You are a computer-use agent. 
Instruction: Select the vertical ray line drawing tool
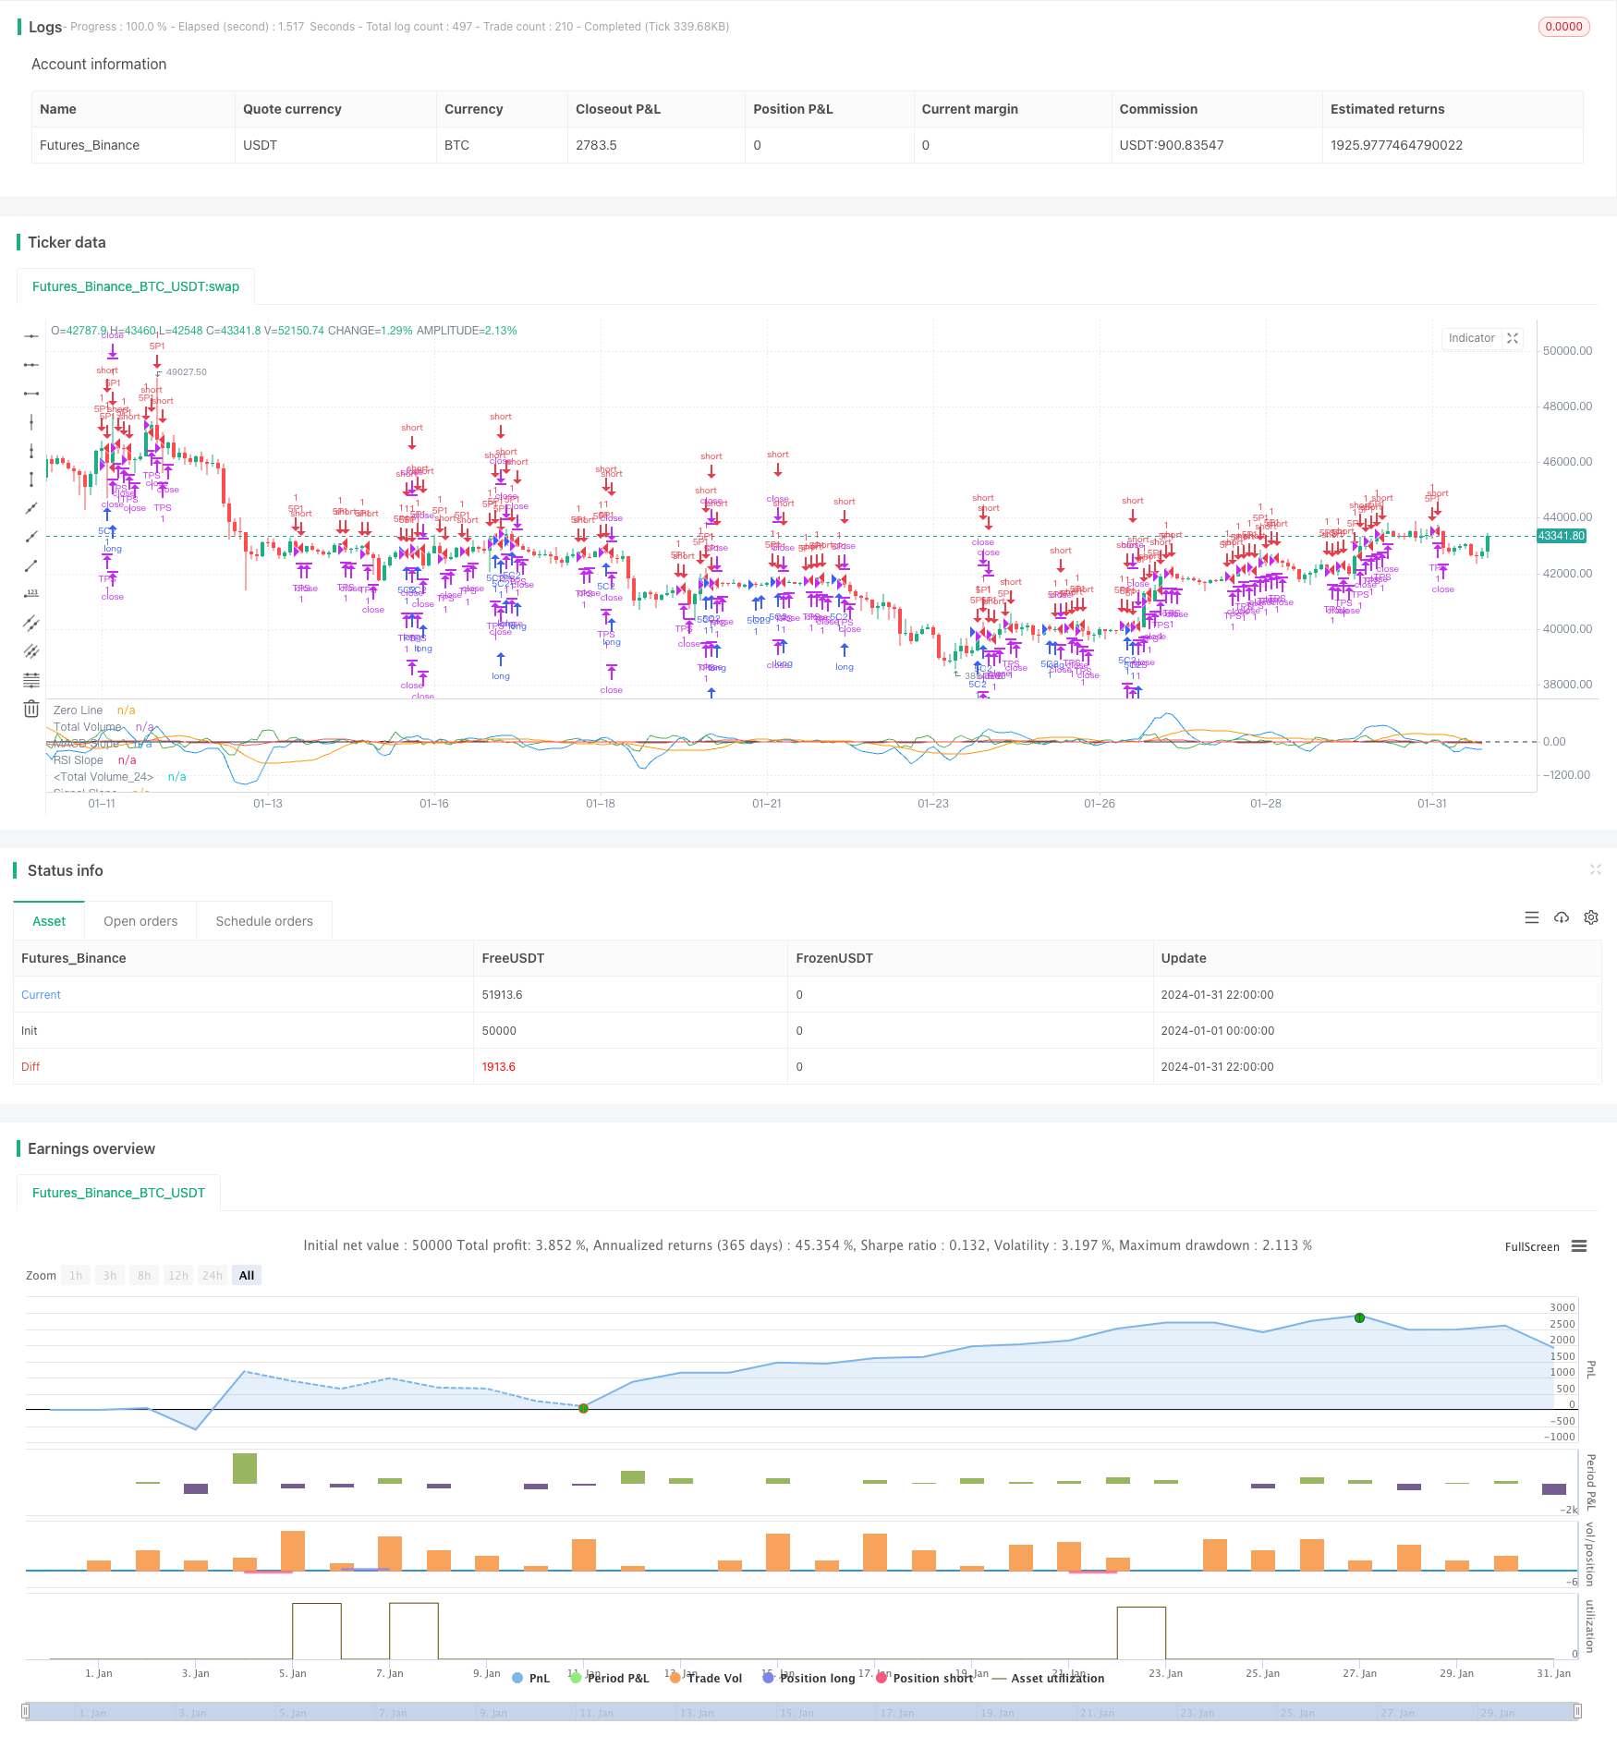point(31,451)
